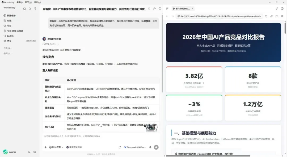Share the conversation via header arrow icon
Viewport: 287px width, 157px height.
point(154,9)
